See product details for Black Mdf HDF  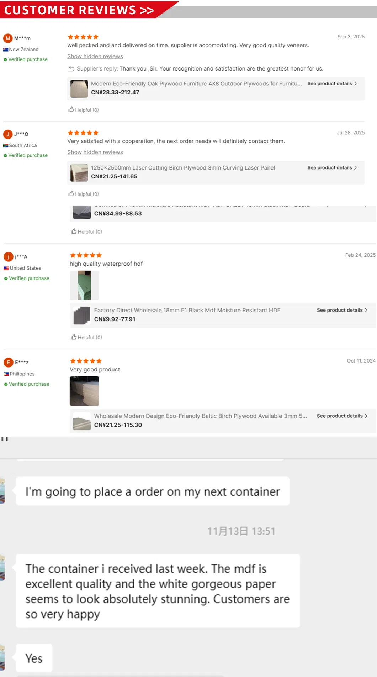pos(342,310)
